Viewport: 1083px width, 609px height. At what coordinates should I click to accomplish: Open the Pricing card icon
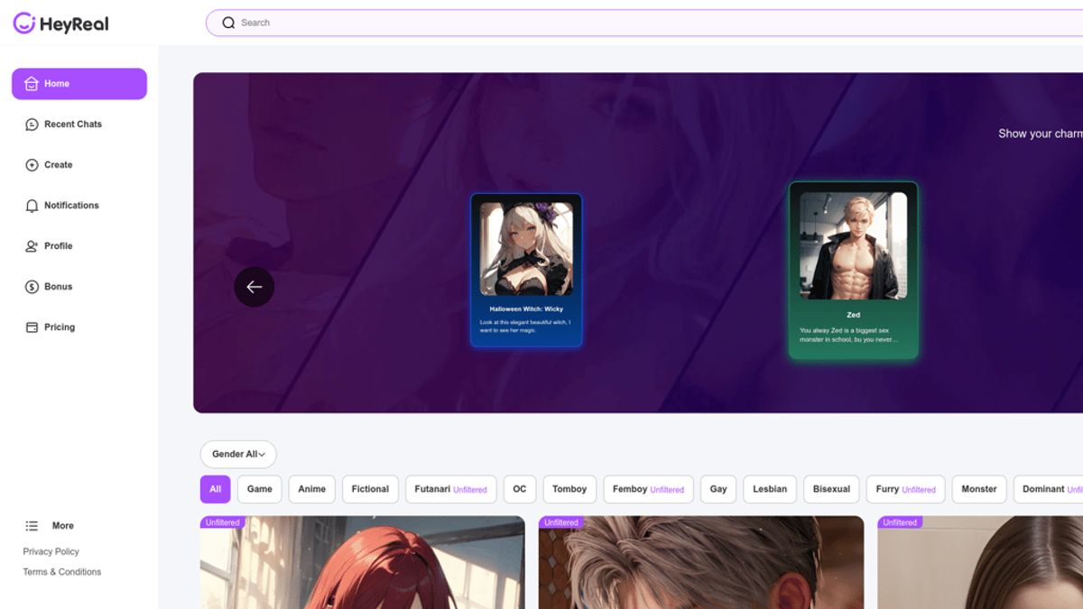32,328
